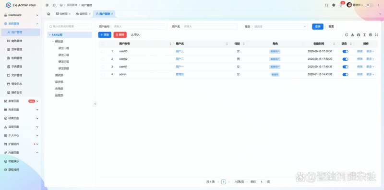Expand the 异常页面 menu group
This screenshot has height=190, width=384.
tap(21, 127)
